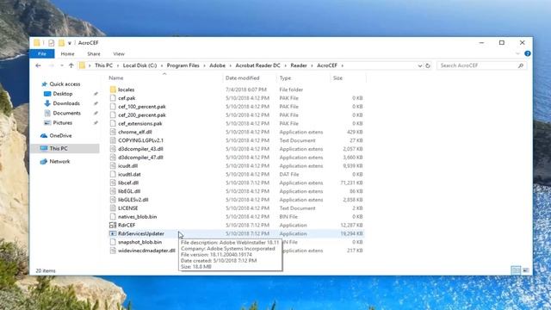Select the cef_200_percent.pak file icon
Image resolution: width=551 pixels, height=310 pixels.
pyautogui.click(x=113, y=115)
